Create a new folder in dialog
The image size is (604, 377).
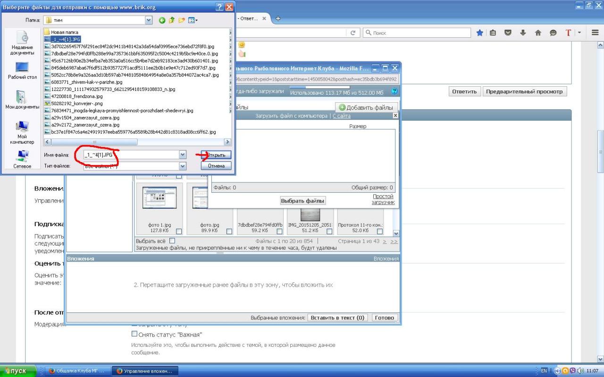182,20
